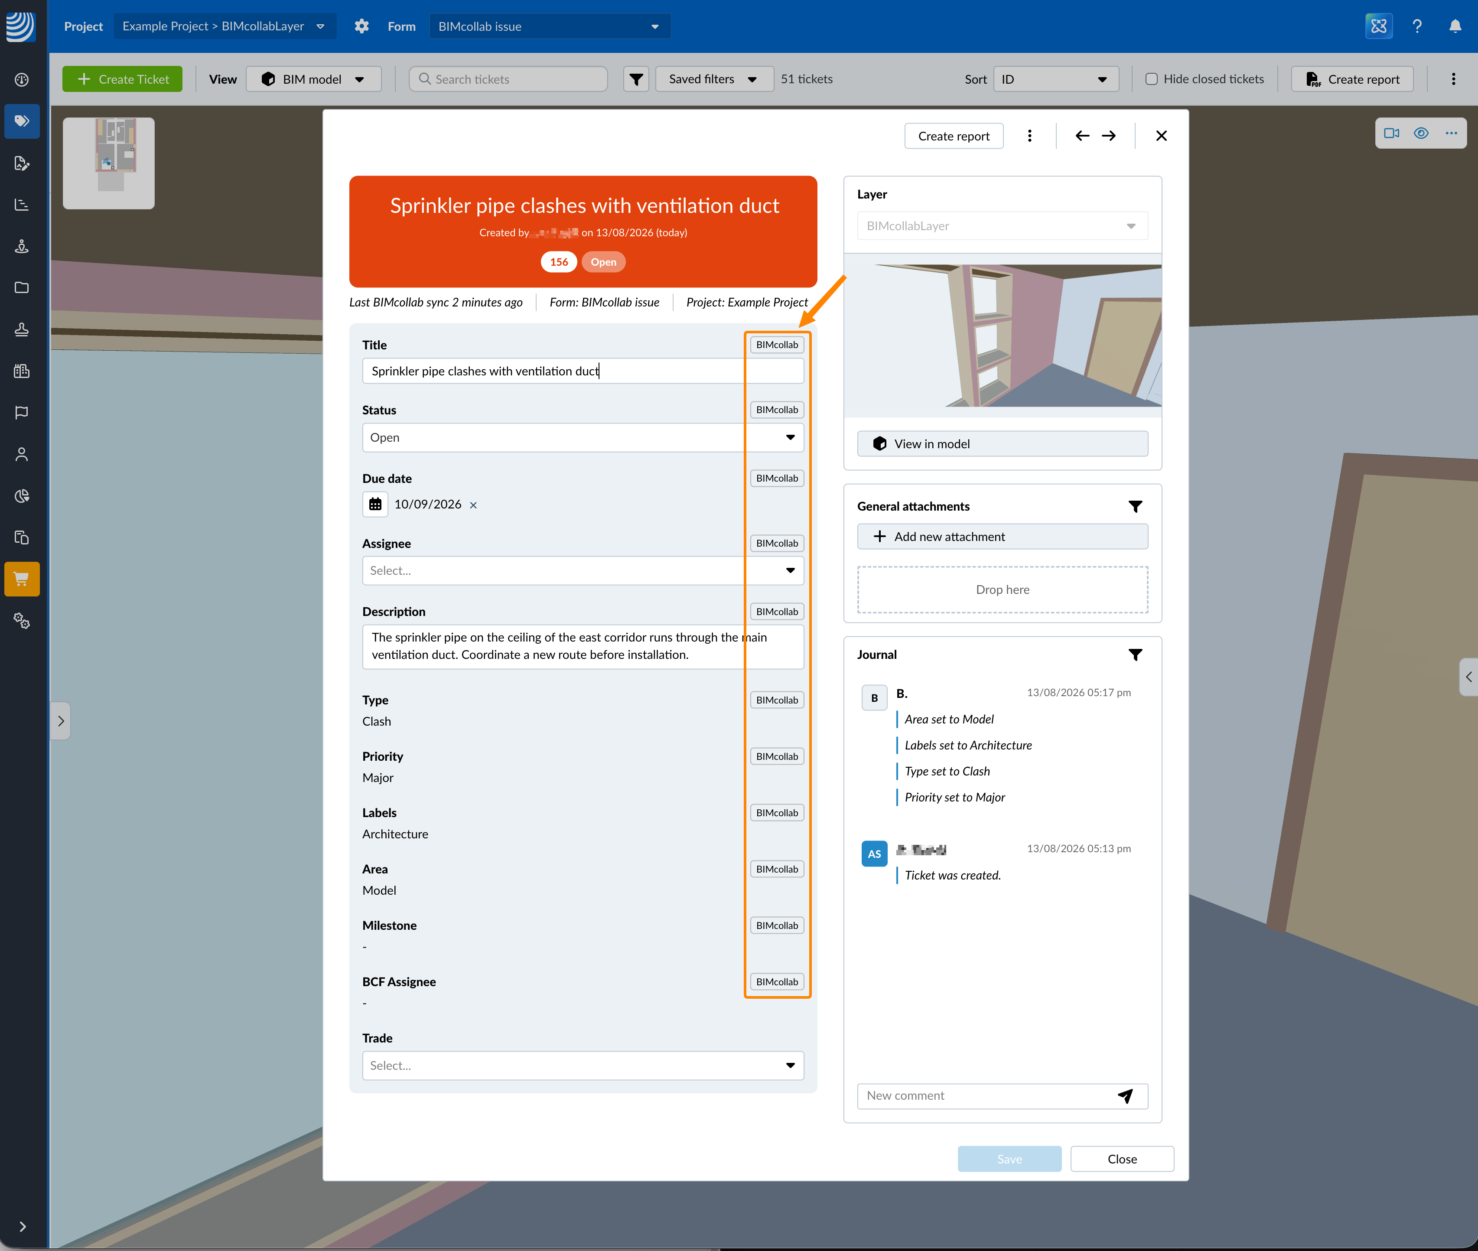Collapse the right side panel chevron

pyautogui.click(x=1468, y=677)
